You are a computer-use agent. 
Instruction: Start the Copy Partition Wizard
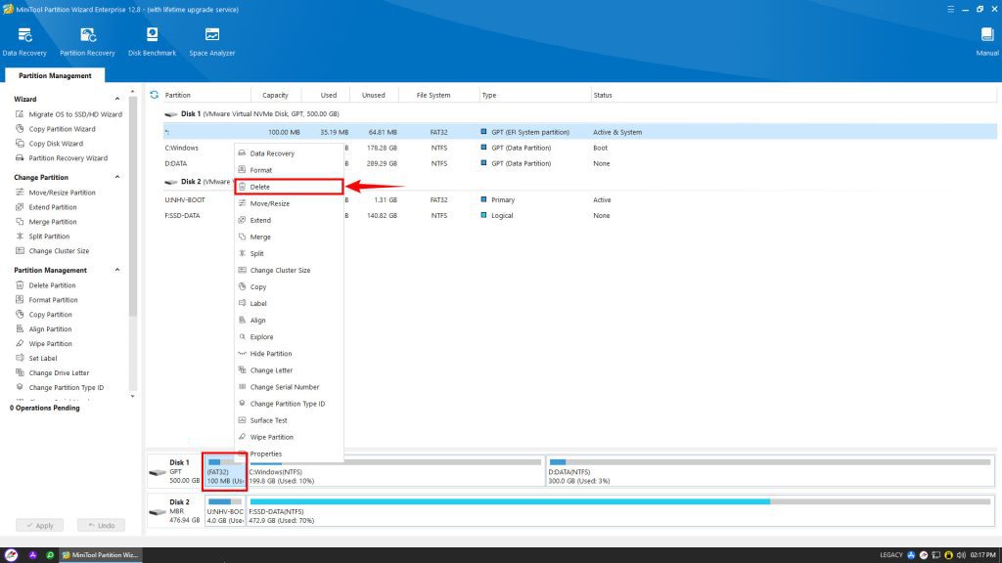point(55,129)
